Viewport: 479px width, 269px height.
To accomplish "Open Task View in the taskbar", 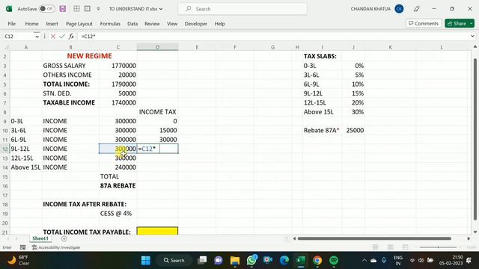I will click(202, 260).
